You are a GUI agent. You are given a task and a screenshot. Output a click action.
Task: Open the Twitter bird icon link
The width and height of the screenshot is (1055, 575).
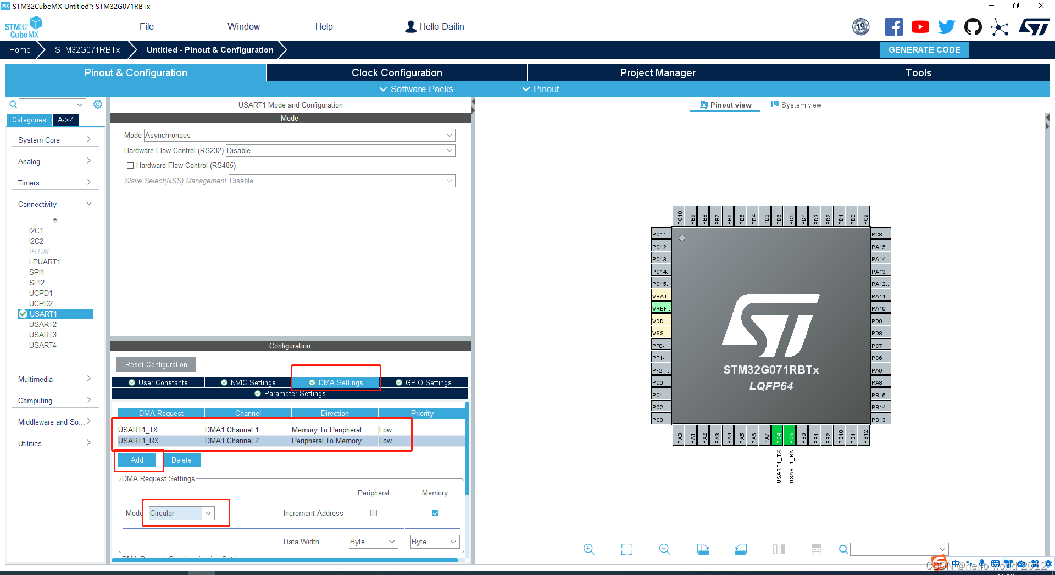pos(946,27)
